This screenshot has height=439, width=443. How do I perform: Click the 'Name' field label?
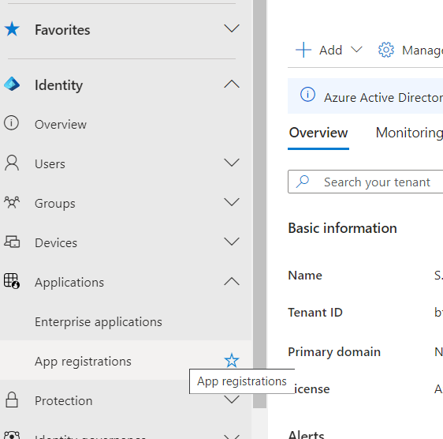[x=305, y=276]
